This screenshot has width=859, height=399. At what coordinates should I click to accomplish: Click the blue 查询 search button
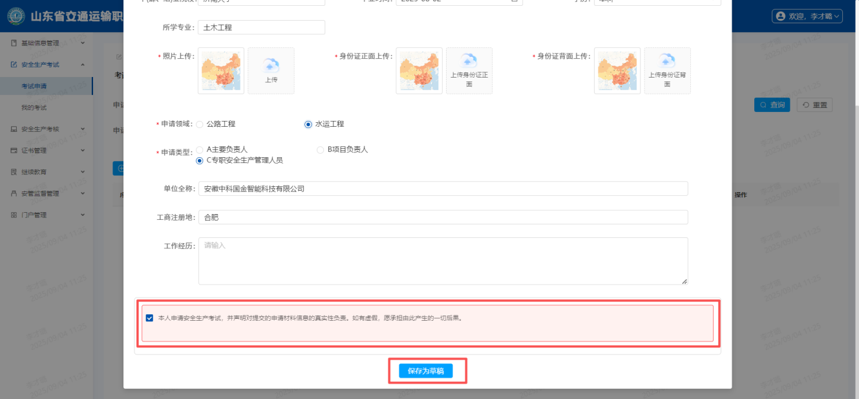pos(772,105)
